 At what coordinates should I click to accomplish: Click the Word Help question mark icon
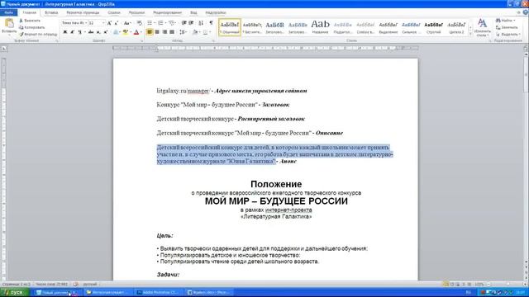pyautogui.click(x=526, y=12)
